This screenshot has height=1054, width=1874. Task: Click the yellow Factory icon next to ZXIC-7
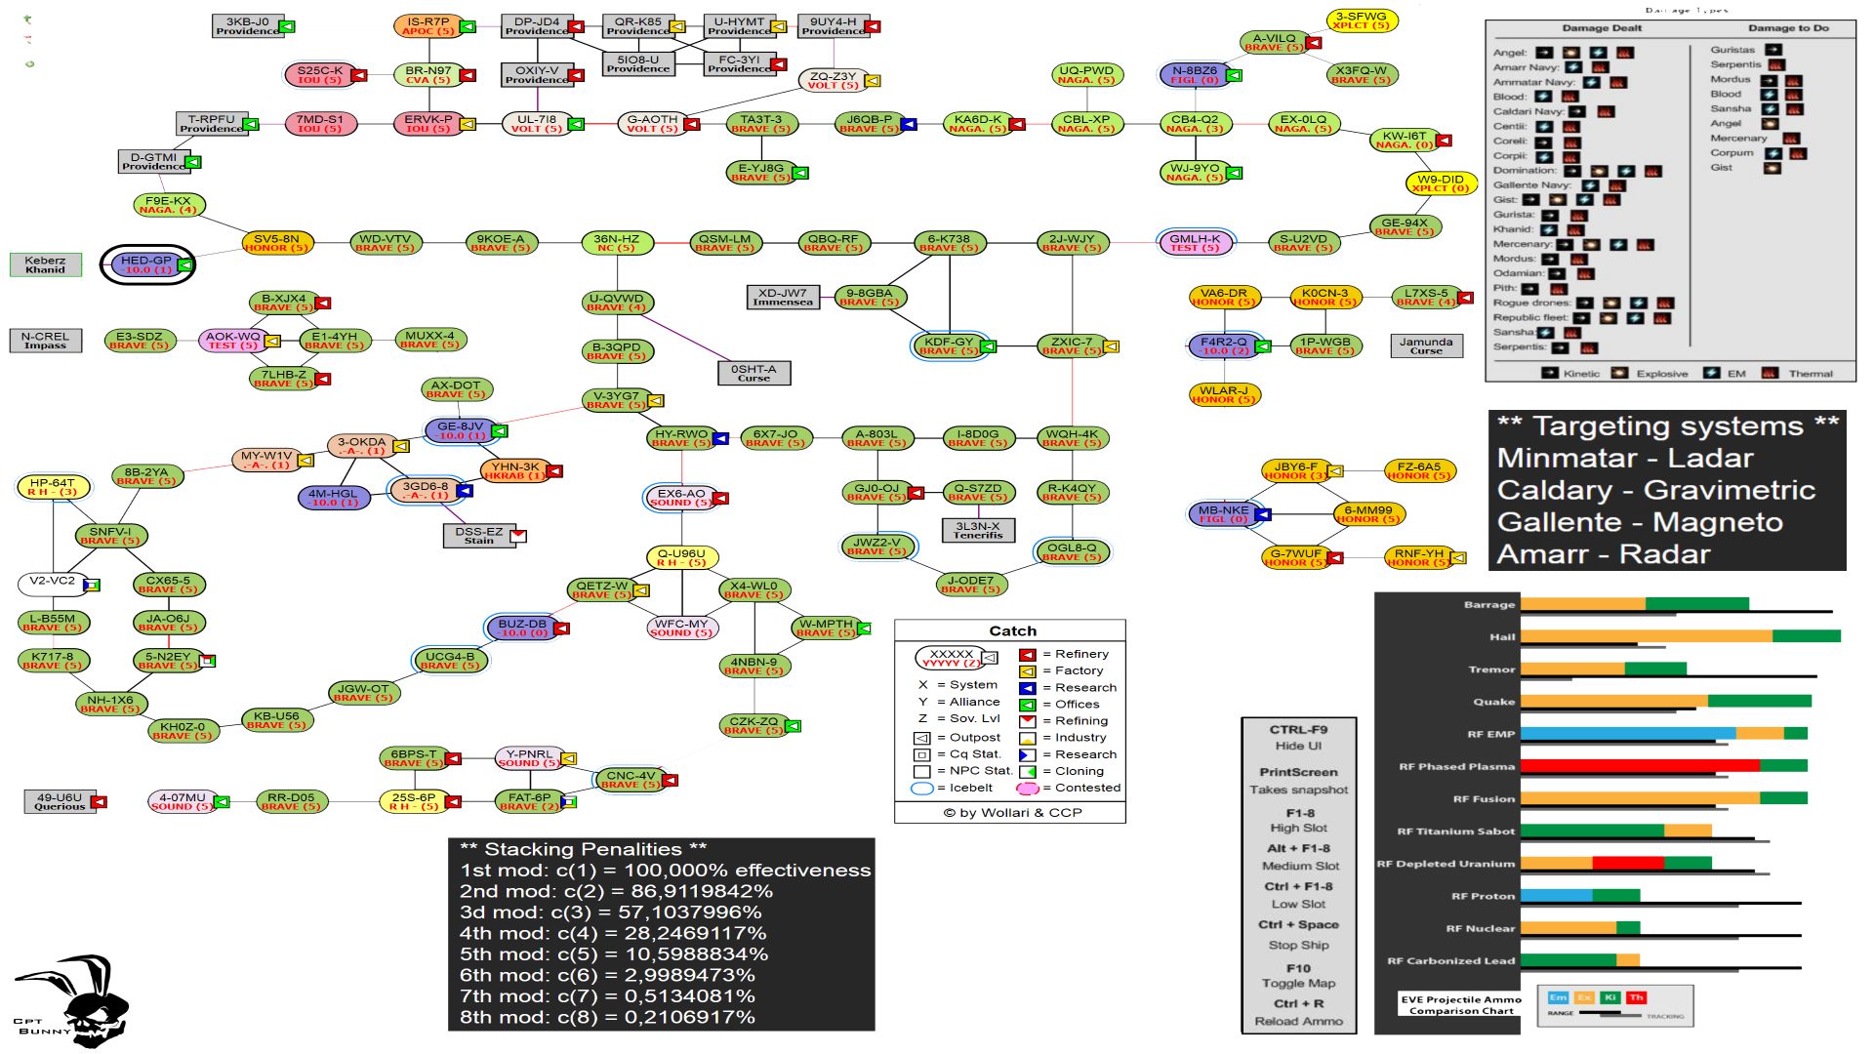[x=1111, y=346]
